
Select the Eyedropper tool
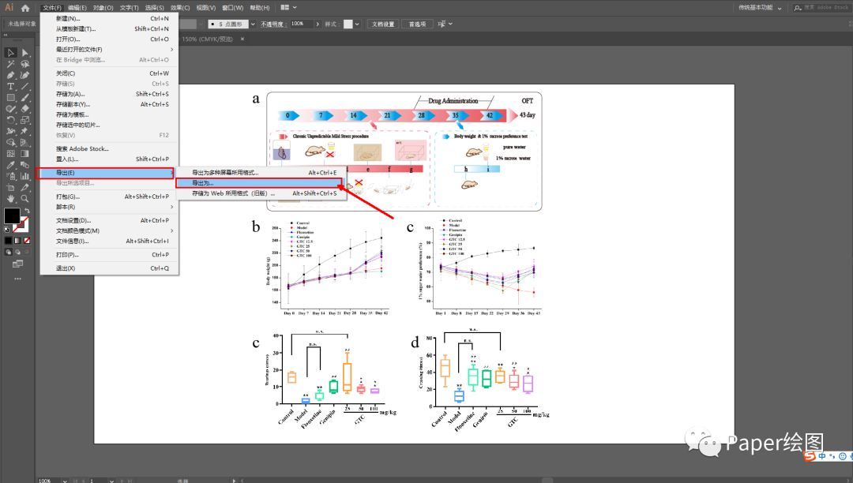click(10, 165)
